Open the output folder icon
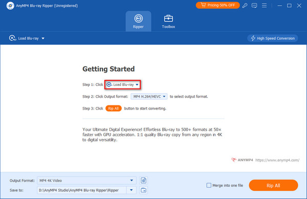The height and width of the screenshot is (199, 307). (143, 190)
